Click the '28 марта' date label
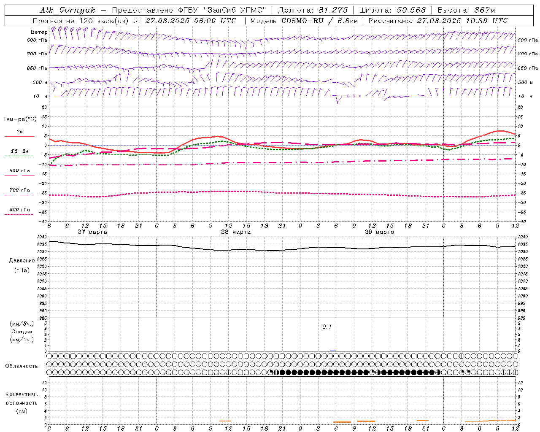This screenshot has width=540, height=432. click(x=236, y=232)
